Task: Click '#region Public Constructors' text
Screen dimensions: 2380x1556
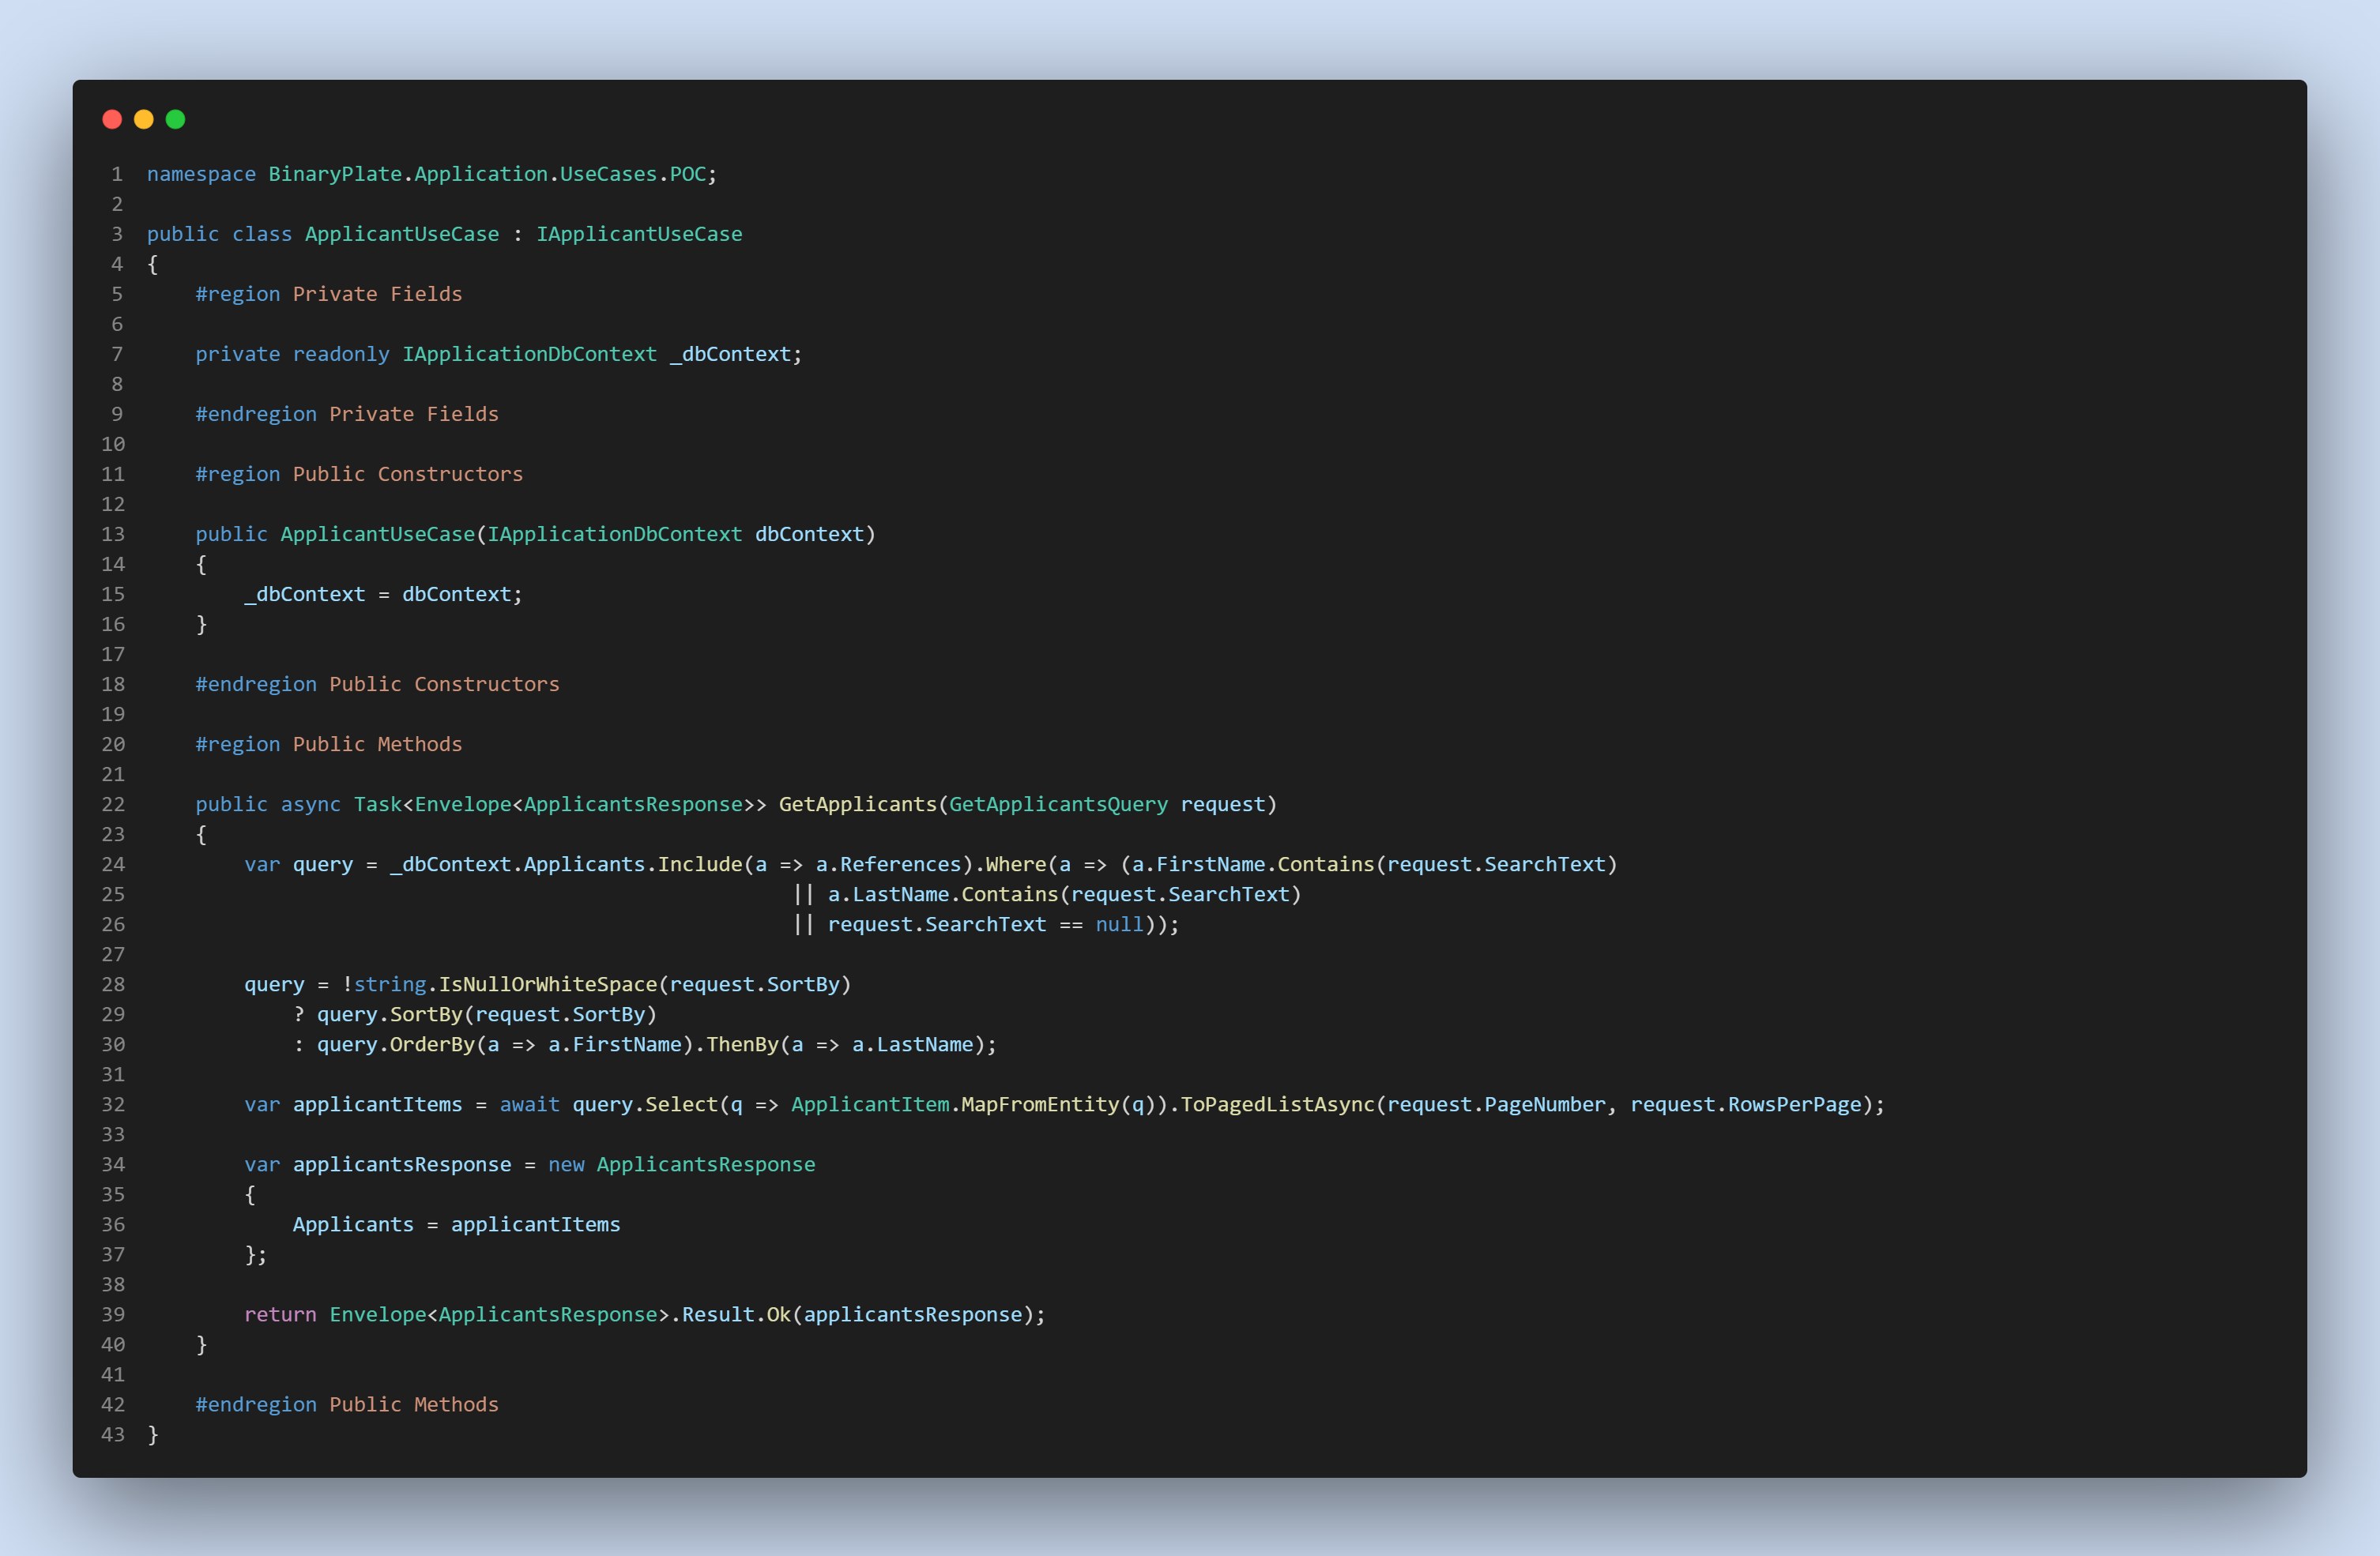Action: click(x=359, y=474)
